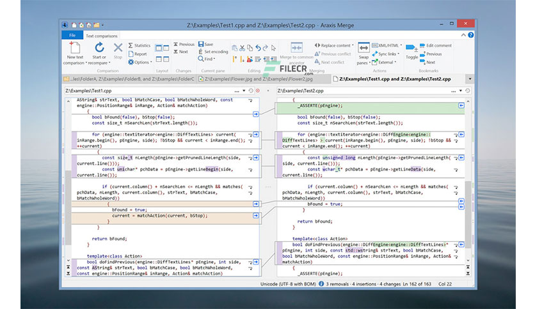Click merge arrow beside _ASSERTE(pEngine) green line

coord(461,105)
